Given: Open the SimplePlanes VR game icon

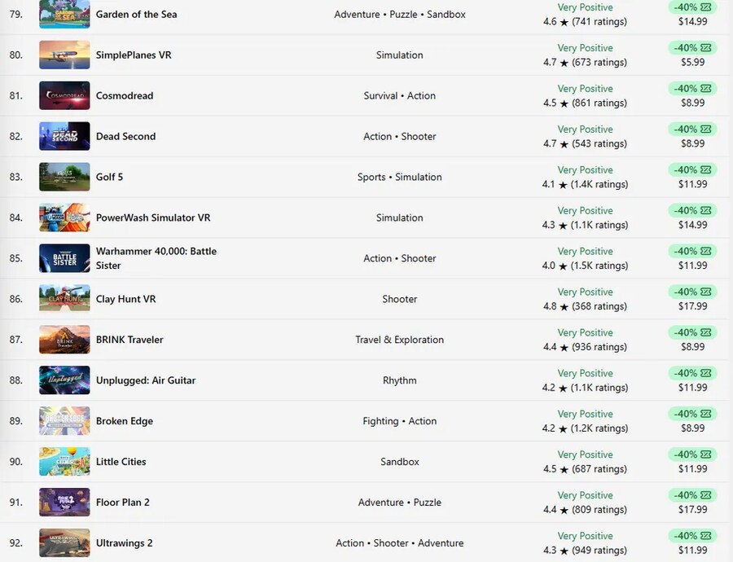Looking at the screenshot, I should point(64,55).
